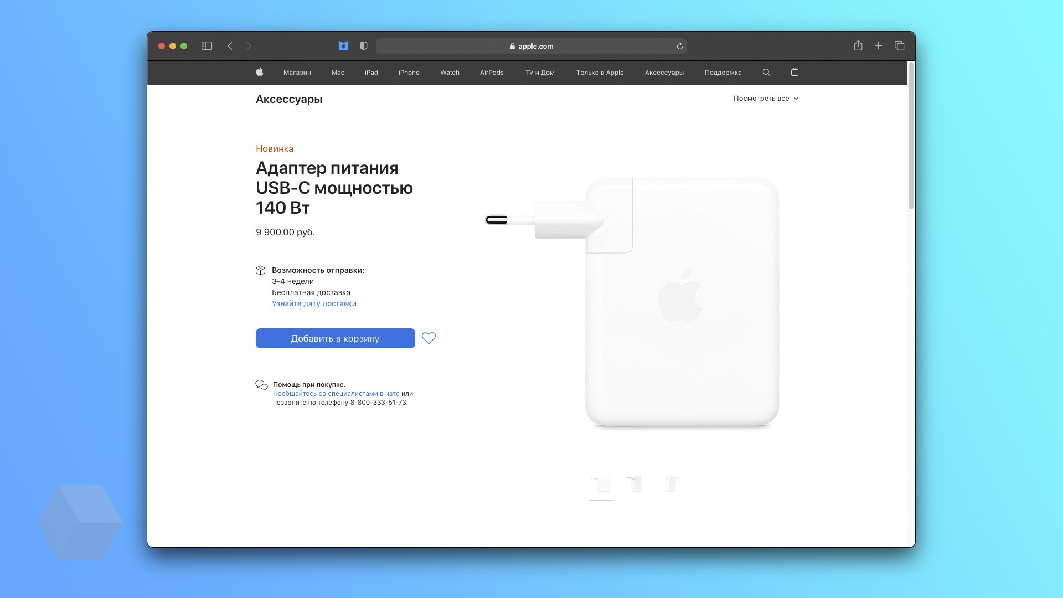This screenshot has height=598, width=1063.
Task: Open the Share menu in Safari
Action: point(858,45)
